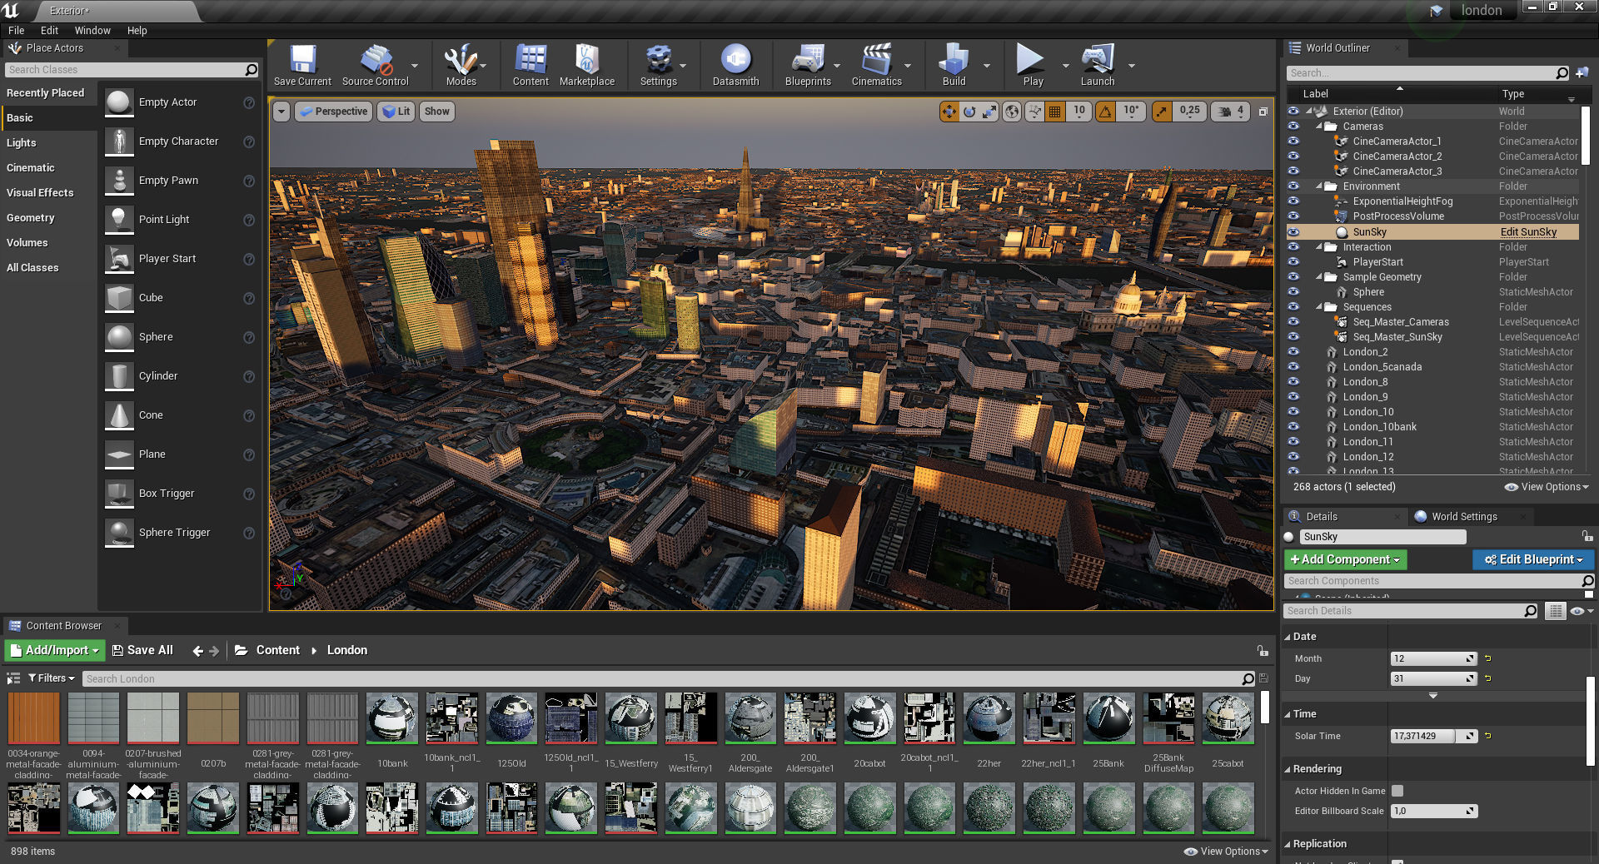This screenshot has width=1599, height=864.
Task: Lock the Details panel selection
Action: [1587, 536]
